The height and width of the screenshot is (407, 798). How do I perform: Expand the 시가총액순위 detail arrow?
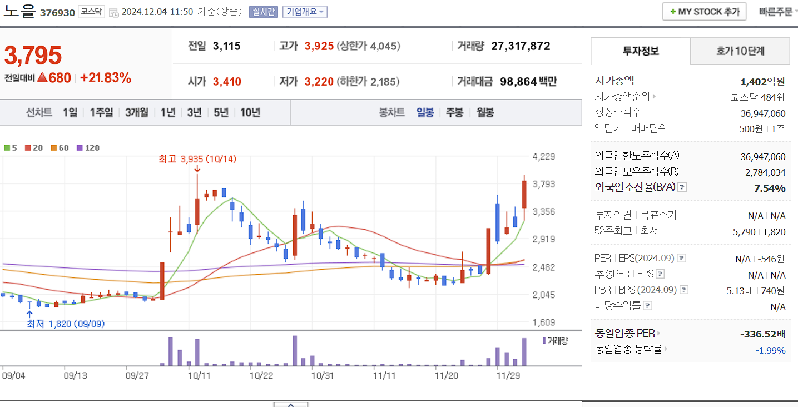pos(654,95)
